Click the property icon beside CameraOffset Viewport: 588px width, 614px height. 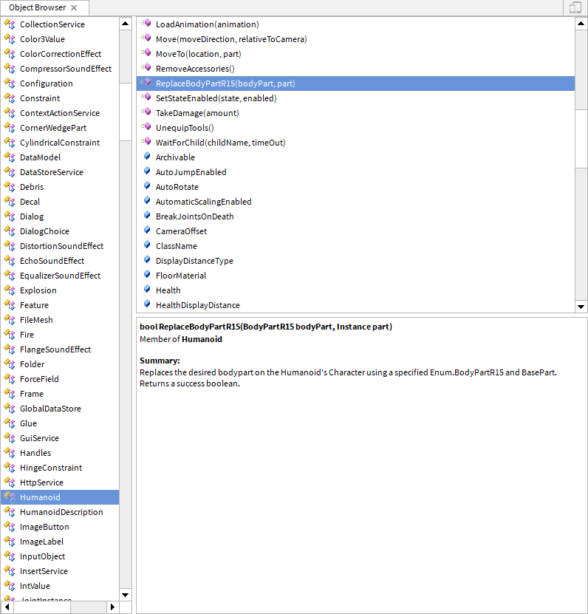pyautogui.click(x=146, y=231)
